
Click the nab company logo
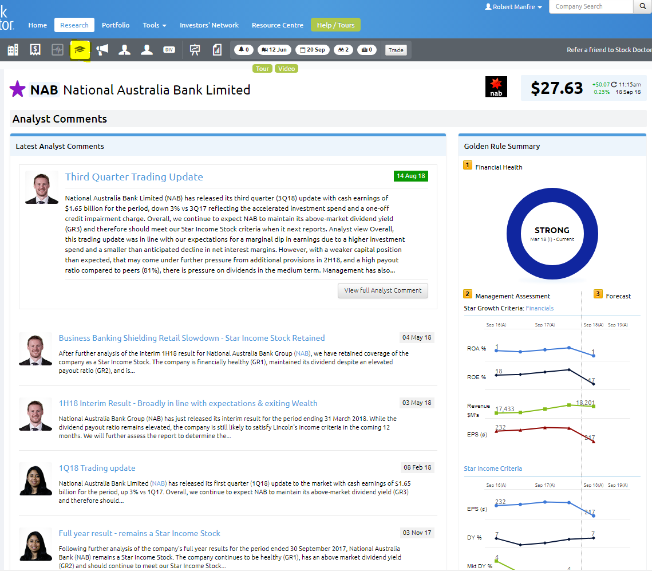point(496,86)
